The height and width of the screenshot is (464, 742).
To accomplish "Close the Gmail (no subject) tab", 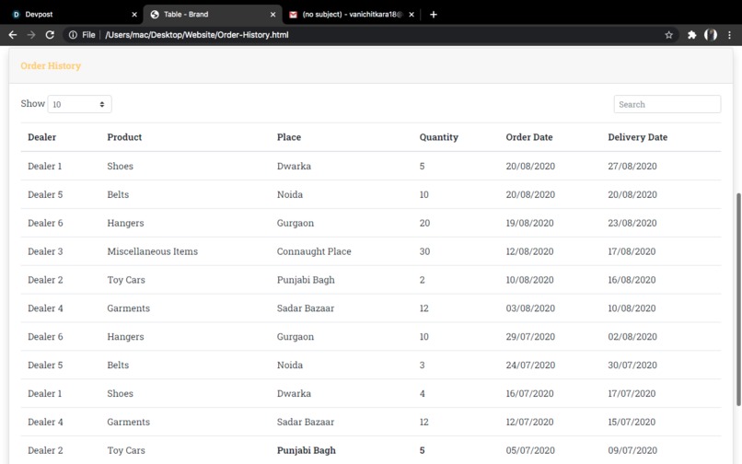I will pos(412,14).
